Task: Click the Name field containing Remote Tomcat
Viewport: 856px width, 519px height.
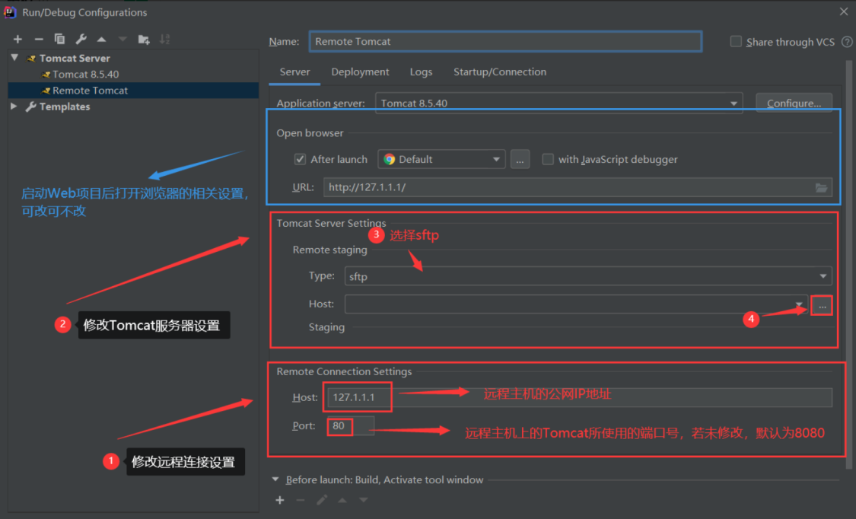Action: pos(505,42)
